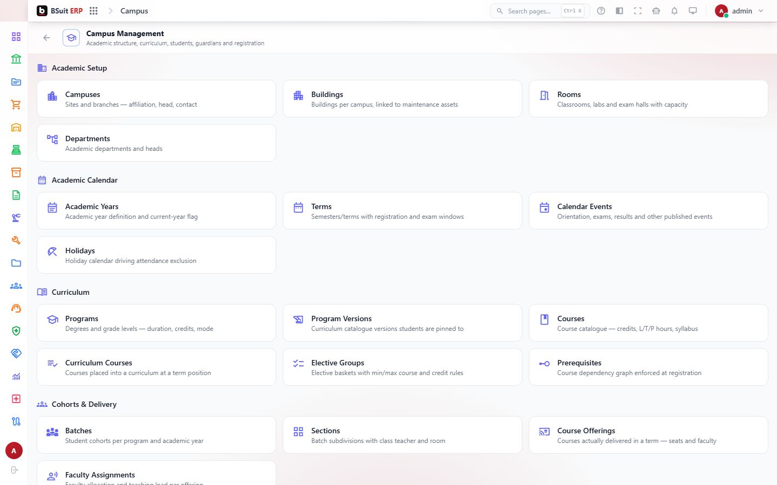Open the Programs card
This screenshot has height=485, width=777.
click(x=156, y=323)
